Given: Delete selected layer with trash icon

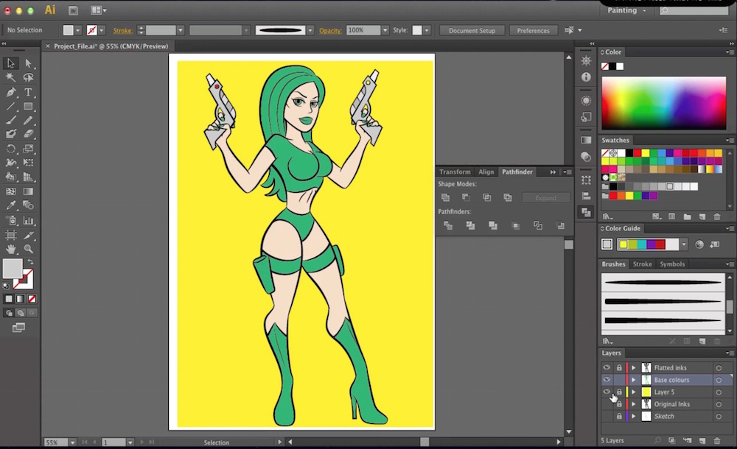Looking at the screenshot, I should (x=717, y=441).
